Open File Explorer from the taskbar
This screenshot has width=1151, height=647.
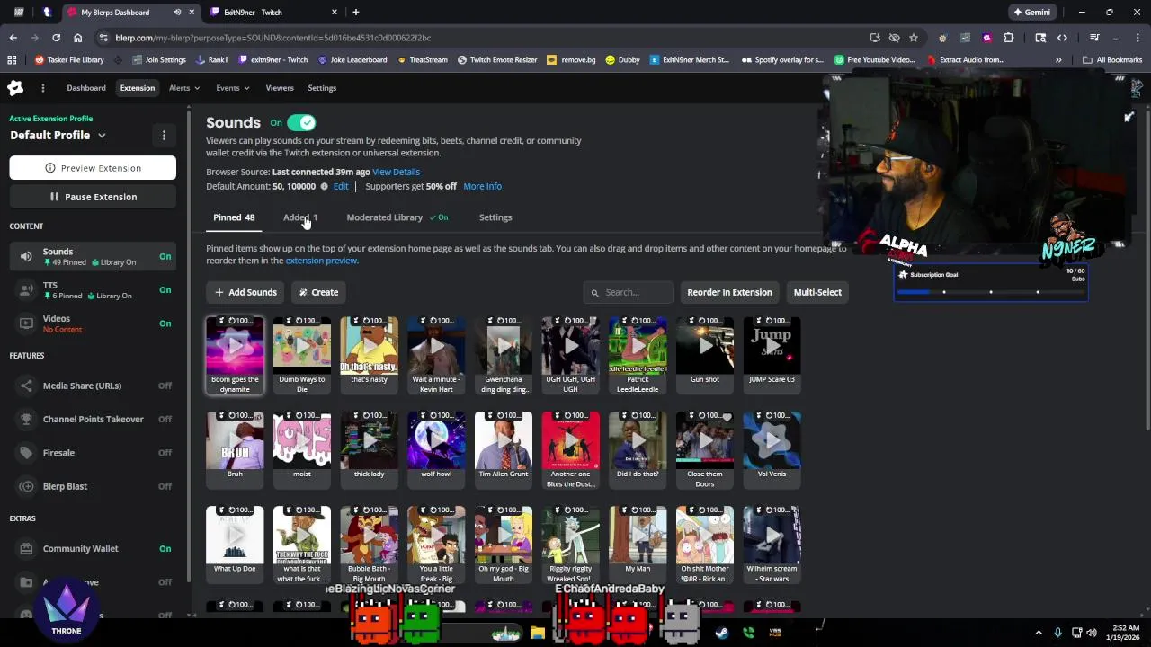[537, 633]
